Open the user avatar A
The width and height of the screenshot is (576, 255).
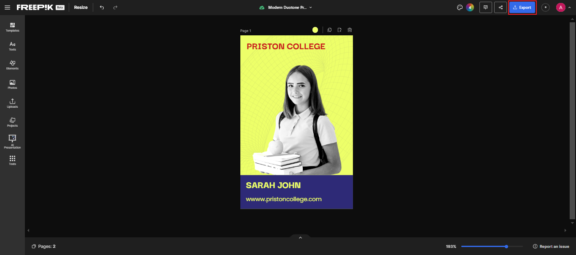click(560, 8)
